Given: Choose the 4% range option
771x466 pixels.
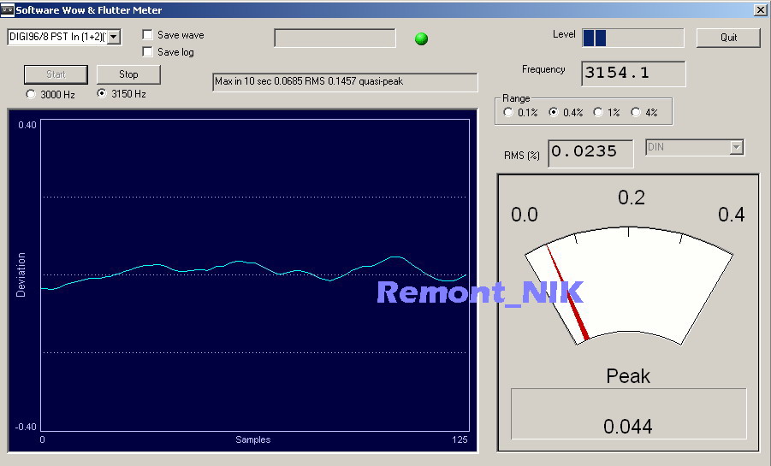Looking at the screenshot, I should tap(636, 112).
